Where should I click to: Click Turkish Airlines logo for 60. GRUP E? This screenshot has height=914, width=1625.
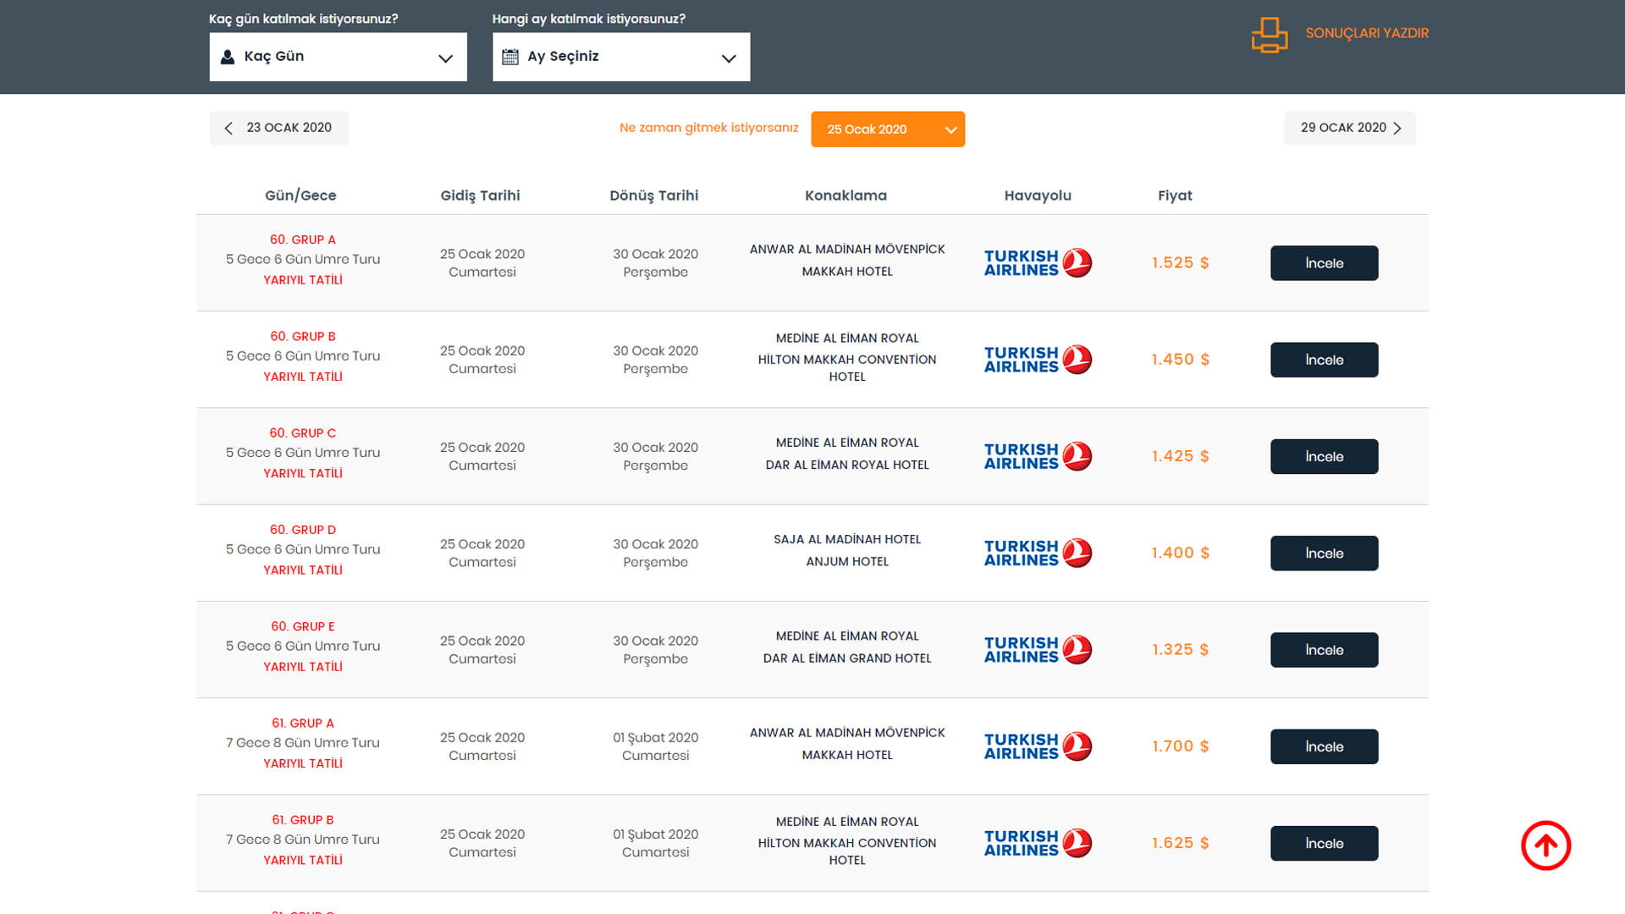point(1038,649)
